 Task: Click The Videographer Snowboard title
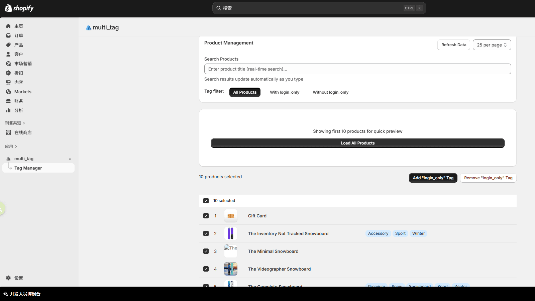279,269
